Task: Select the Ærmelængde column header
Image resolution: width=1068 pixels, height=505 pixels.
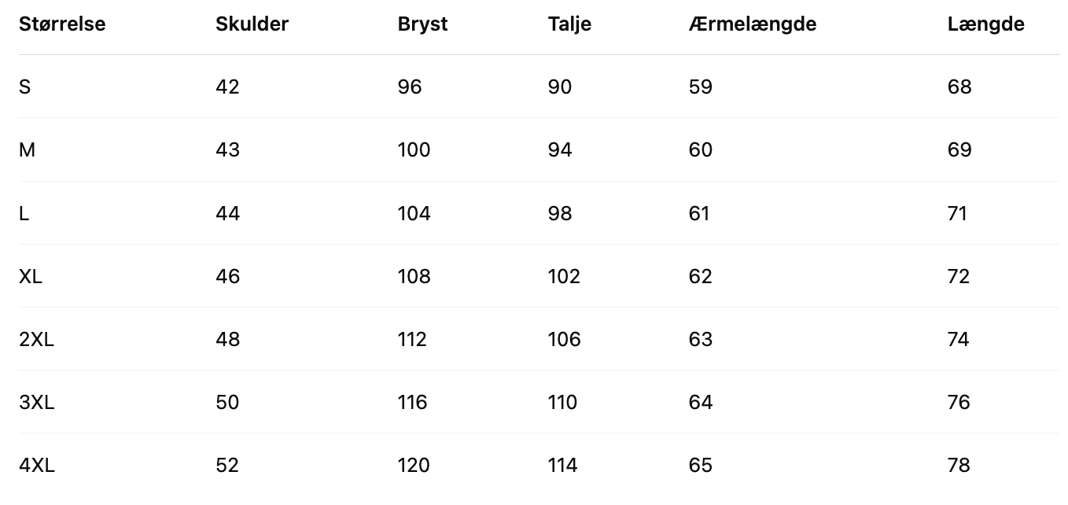Action: point(752,24)
